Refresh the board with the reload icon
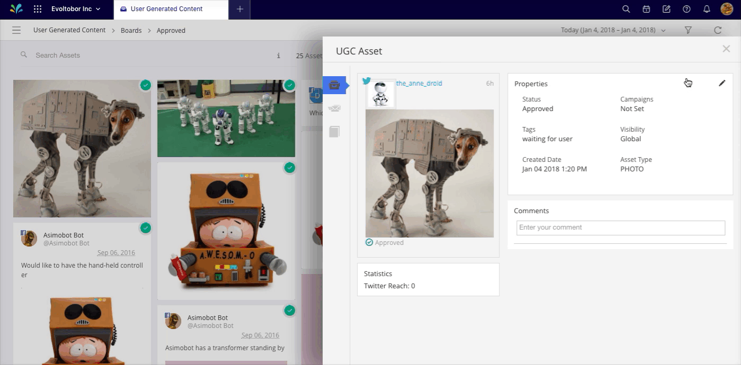741x365 pixels. coord(718,30)
